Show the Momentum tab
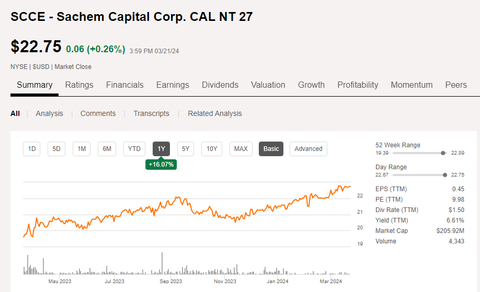This screenshot has width=480, height=292. coord(412,85)
